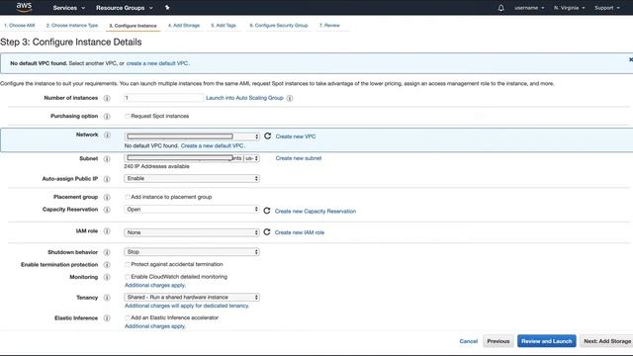Screen dimensions: 633x356
Task: Open the Capacity Reservation dropdown
Action: pyautogui.click(x=192, y=210)
